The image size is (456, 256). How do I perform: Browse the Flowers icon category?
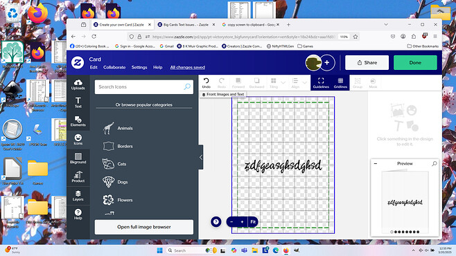coord(118,200)
